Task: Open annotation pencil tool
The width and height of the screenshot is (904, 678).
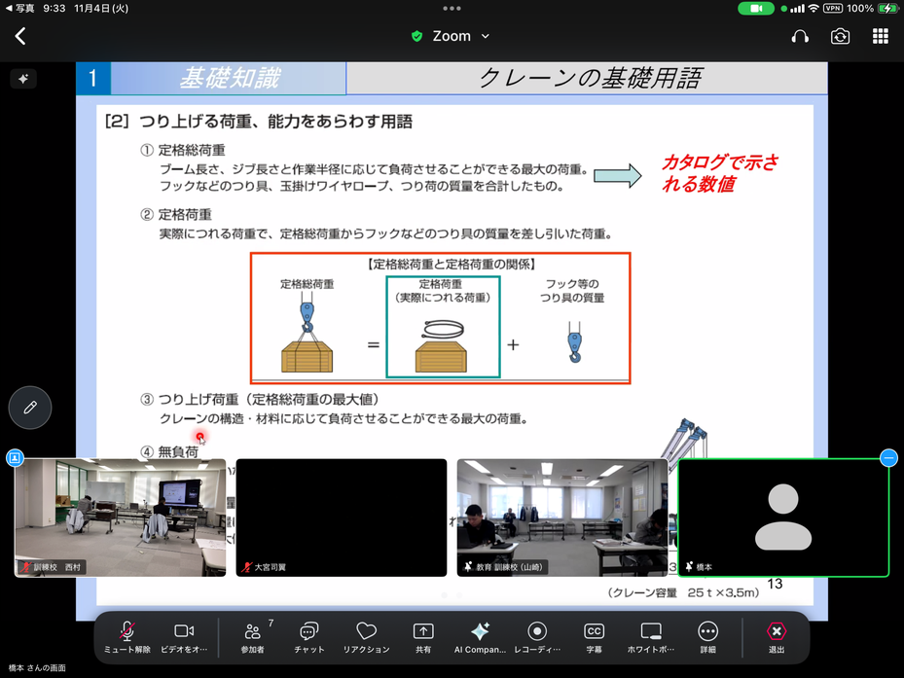Action: (30, 408)
